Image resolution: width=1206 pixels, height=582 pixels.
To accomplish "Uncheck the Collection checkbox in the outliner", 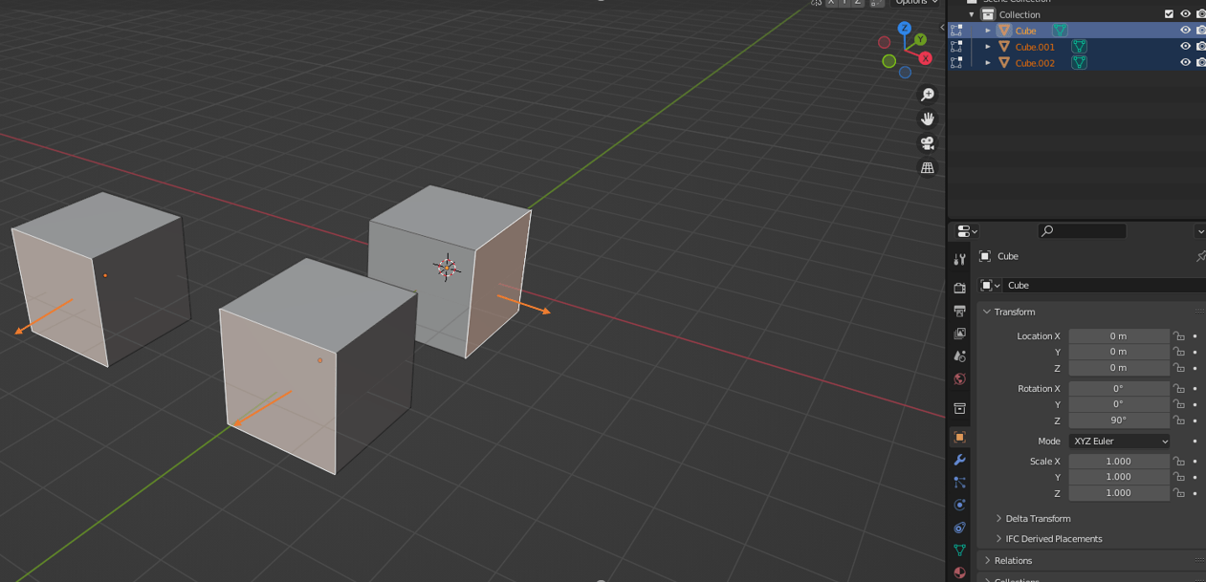I will (x=1169, y=13).
